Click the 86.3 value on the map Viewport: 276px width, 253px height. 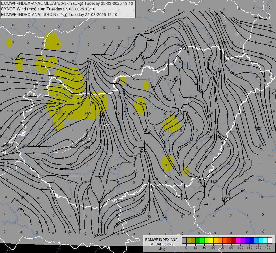point(213,181)
